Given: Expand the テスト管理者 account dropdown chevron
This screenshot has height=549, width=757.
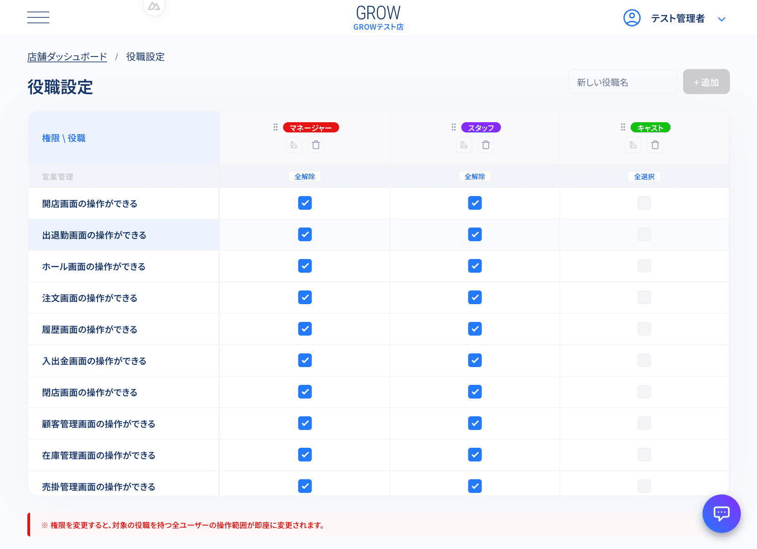Looking at the screenshot, I should click(721, 19).
